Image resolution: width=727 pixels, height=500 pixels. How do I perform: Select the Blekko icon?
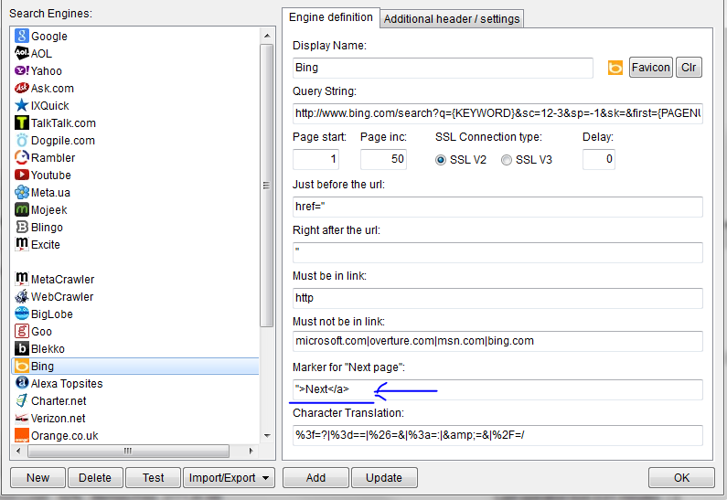[x=21, y=348]
